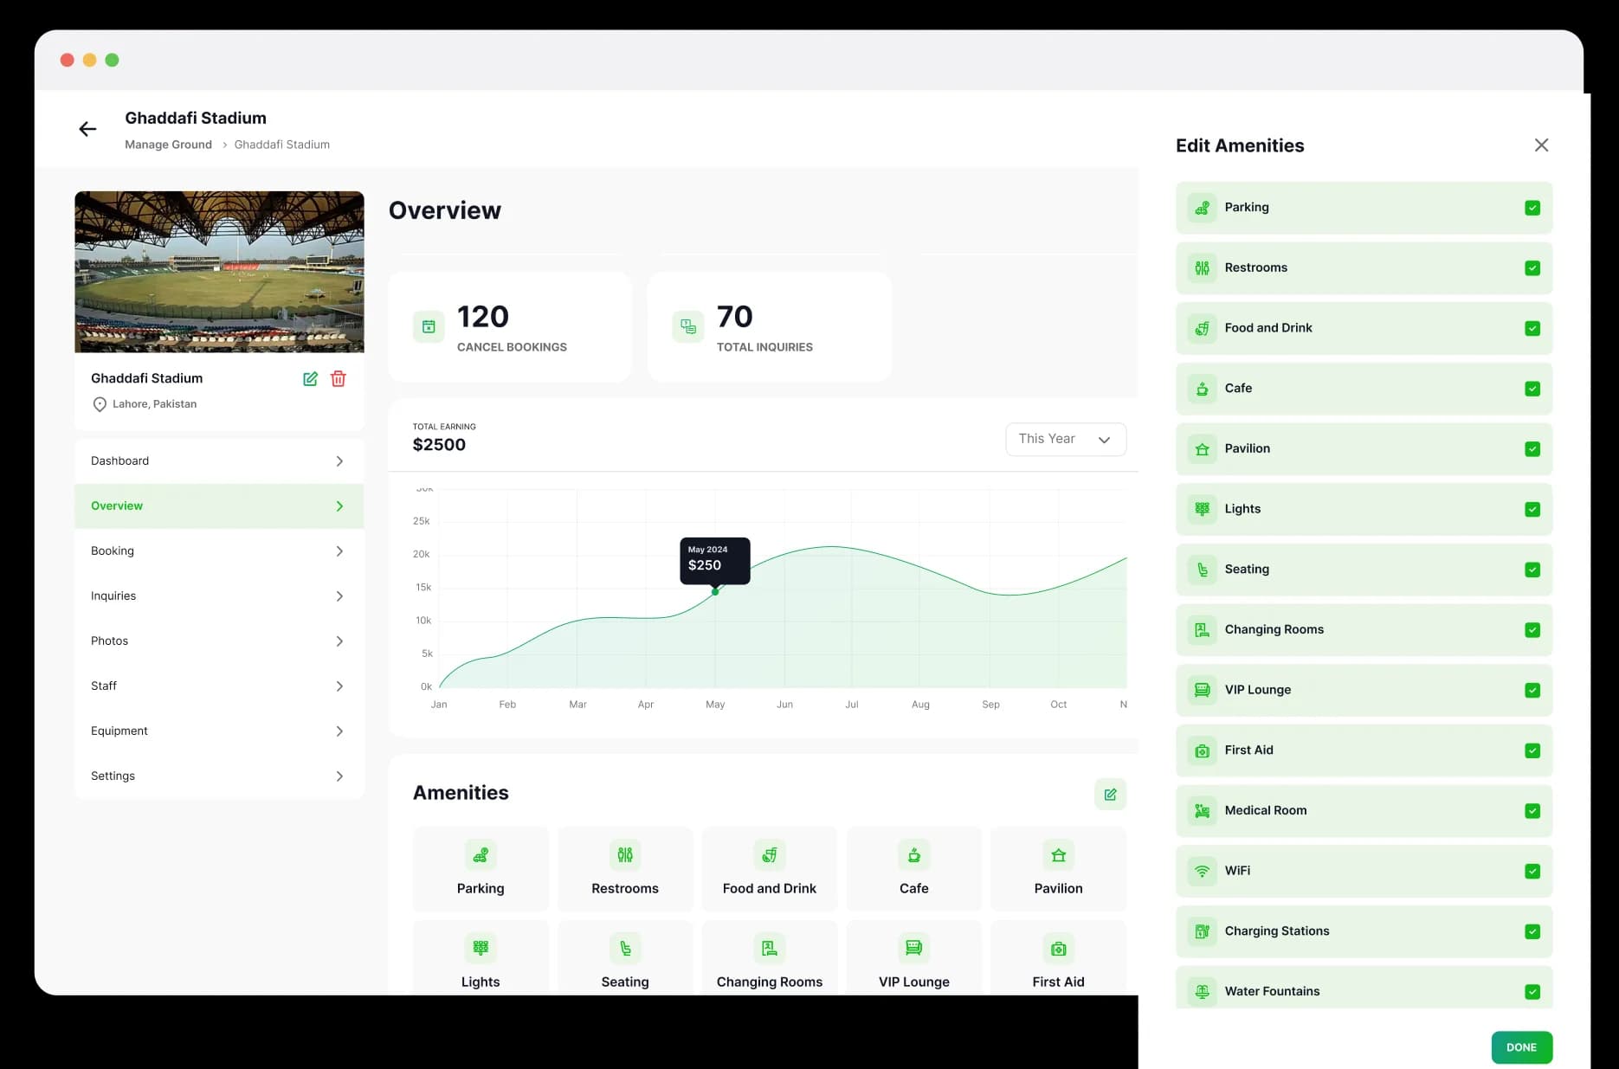Click the Restrooms icon in Edit Amenities panel

click(1203, 268)
